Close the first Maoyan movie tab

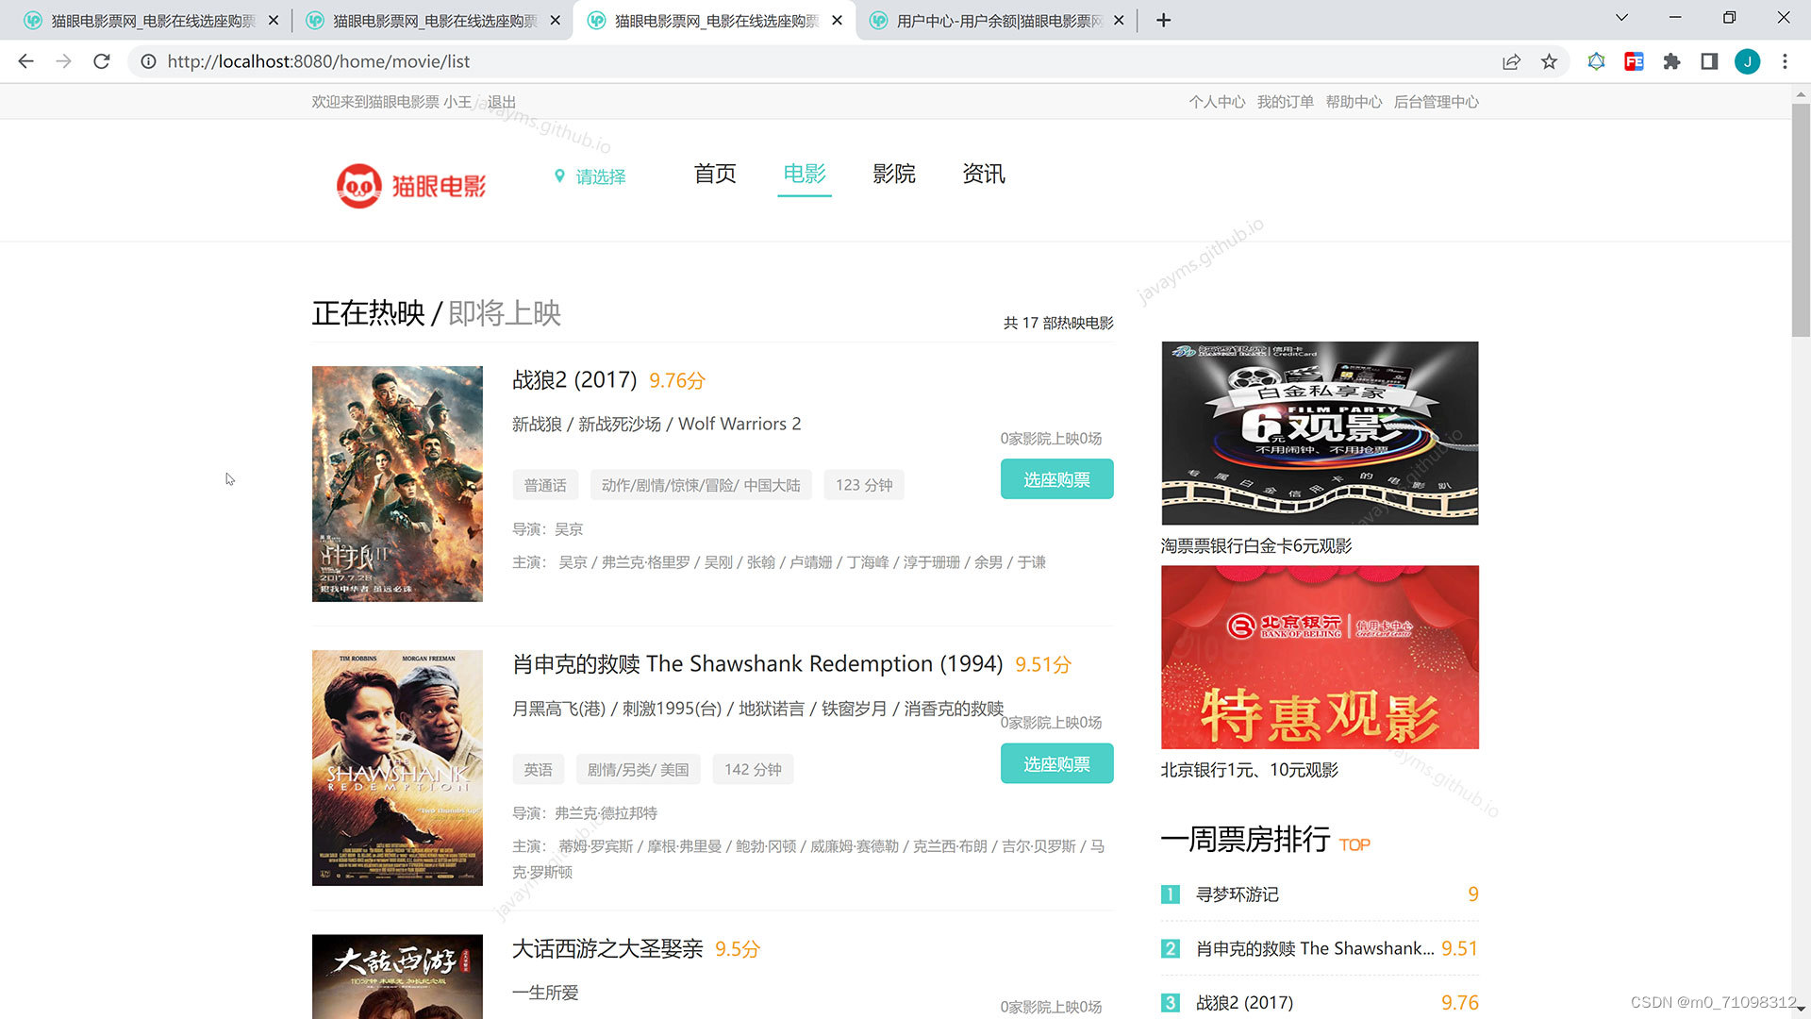pos(274,20)
